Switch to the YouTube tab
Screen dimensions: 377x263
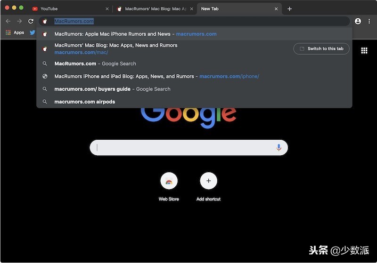pos(71,9)
